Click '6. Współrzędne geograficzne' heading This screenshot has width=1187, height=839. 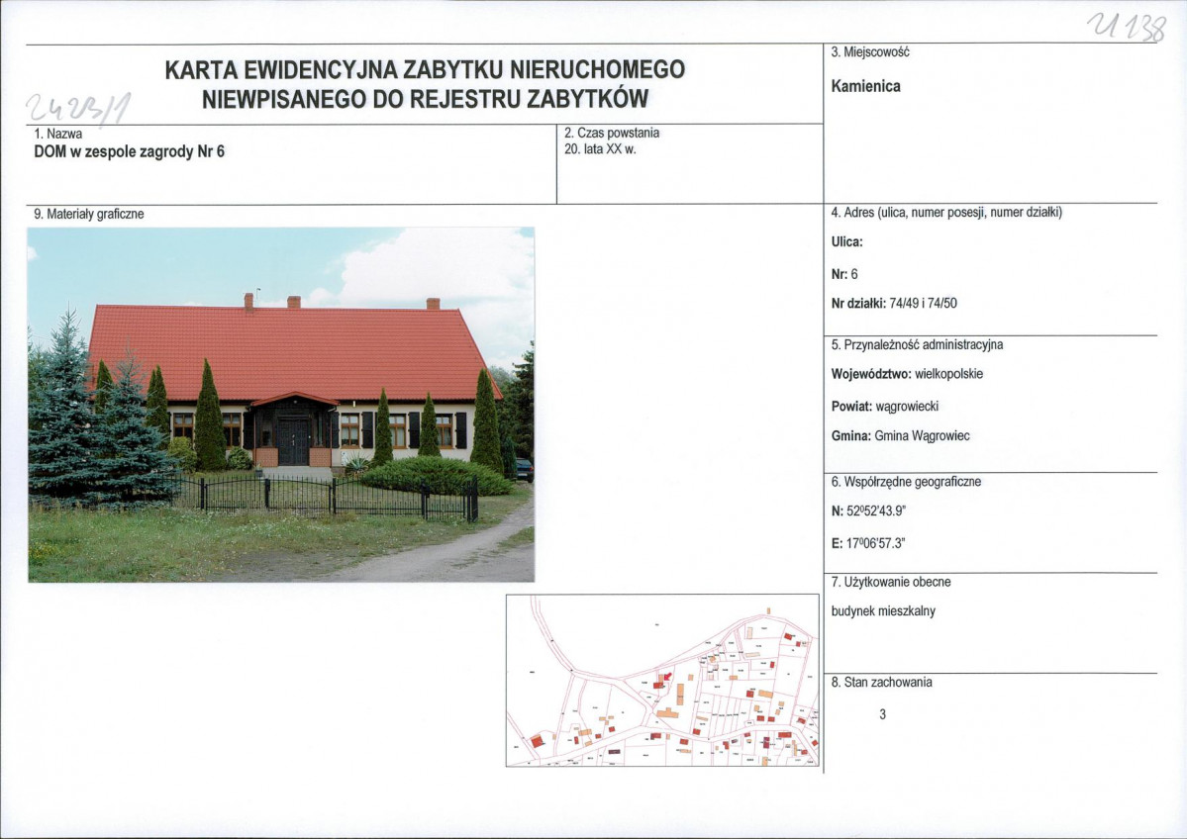pyautogui.click(x=906, y=482)
